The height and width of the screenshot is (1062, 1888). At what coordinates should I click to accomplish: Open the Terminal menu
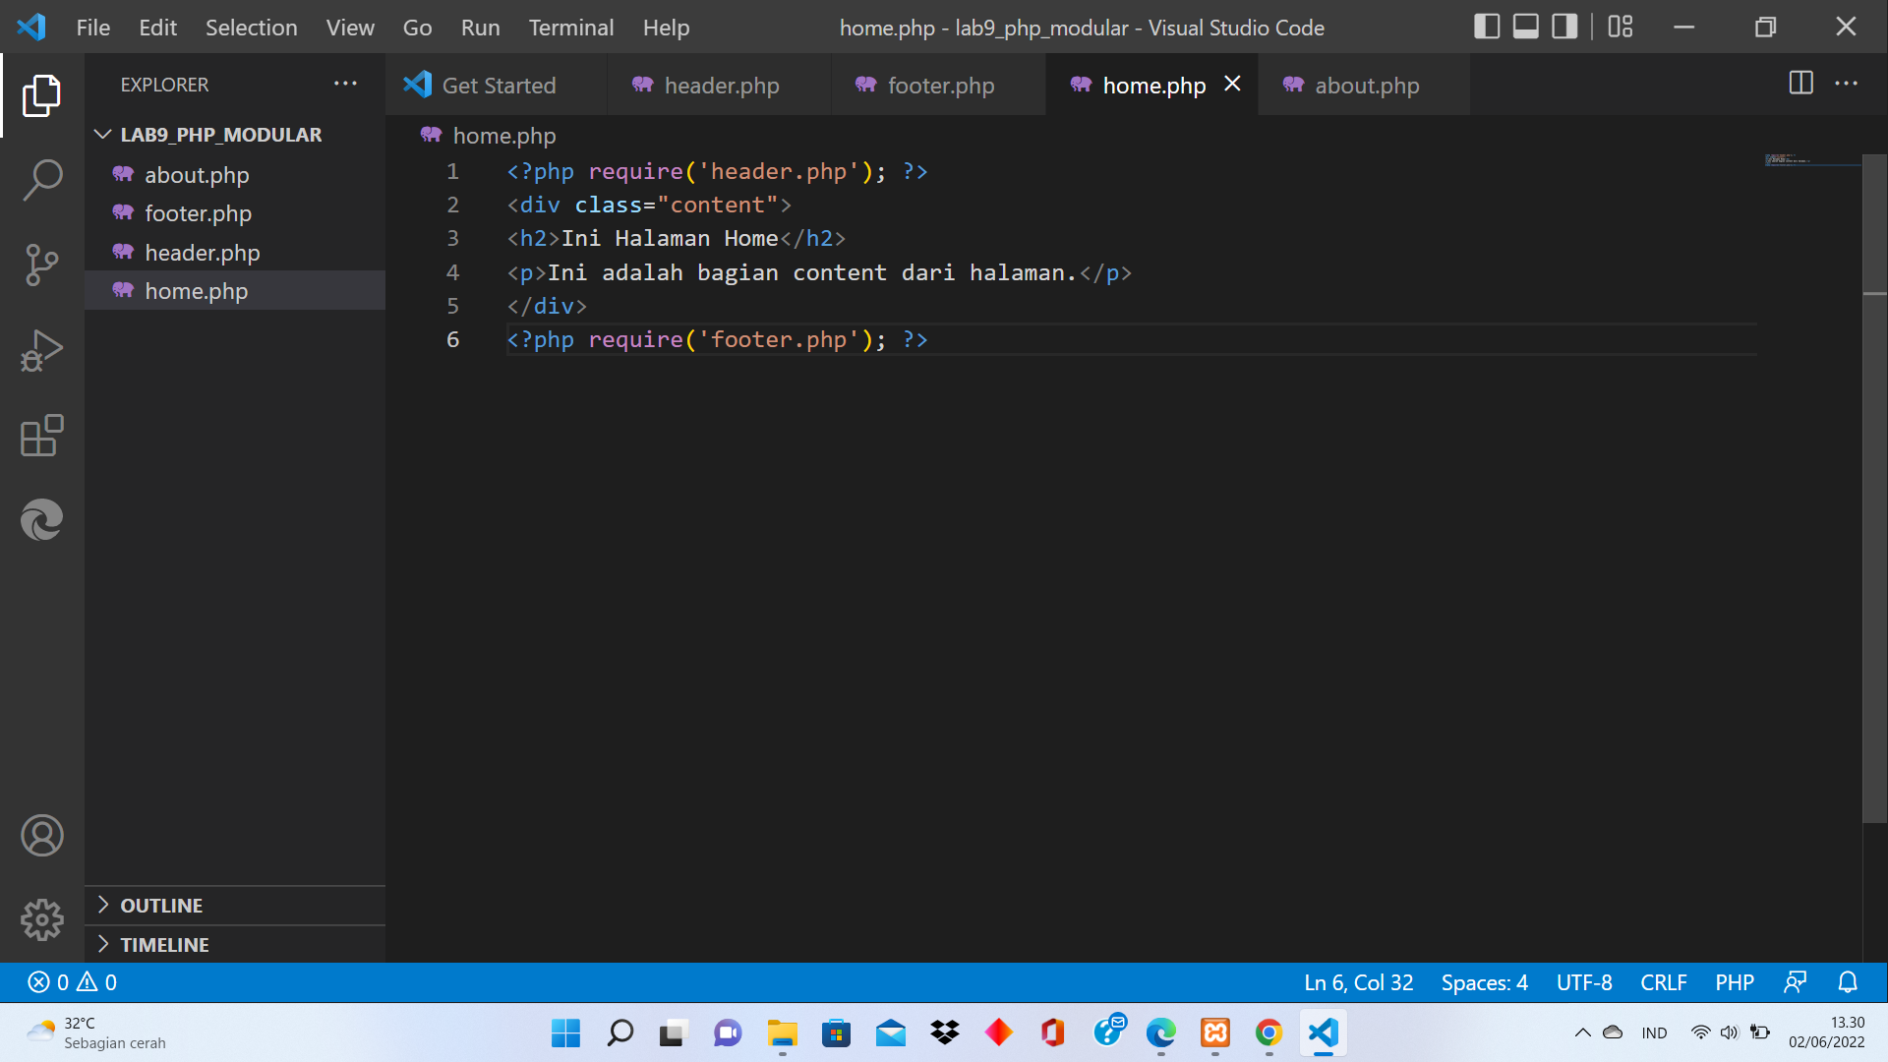(x=570, y=28)
